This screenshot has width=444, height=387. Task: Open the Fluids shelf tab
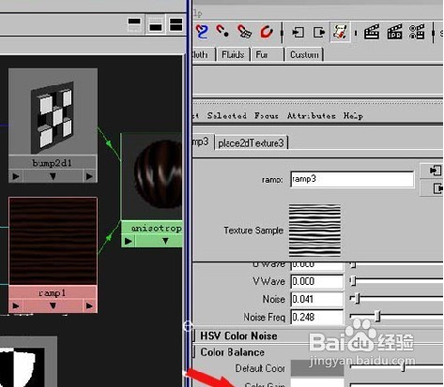click(233, 54)
